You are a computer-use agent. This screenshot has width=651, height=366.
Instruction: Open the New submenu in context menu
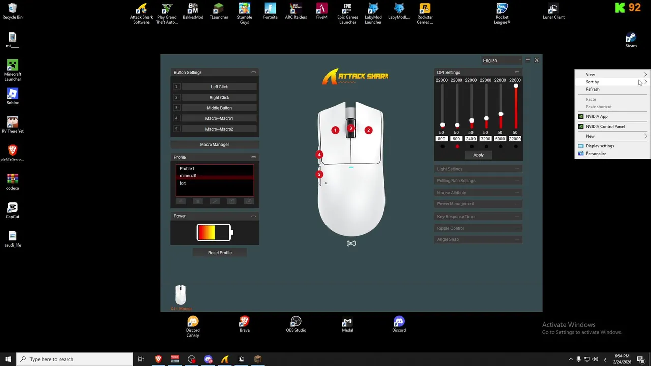pos(612,136)
